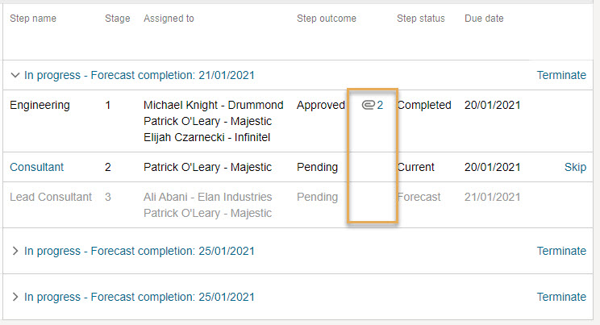Click the first In progress 25/01/2021 heading

pyautogui.click(x=140, y=251)
